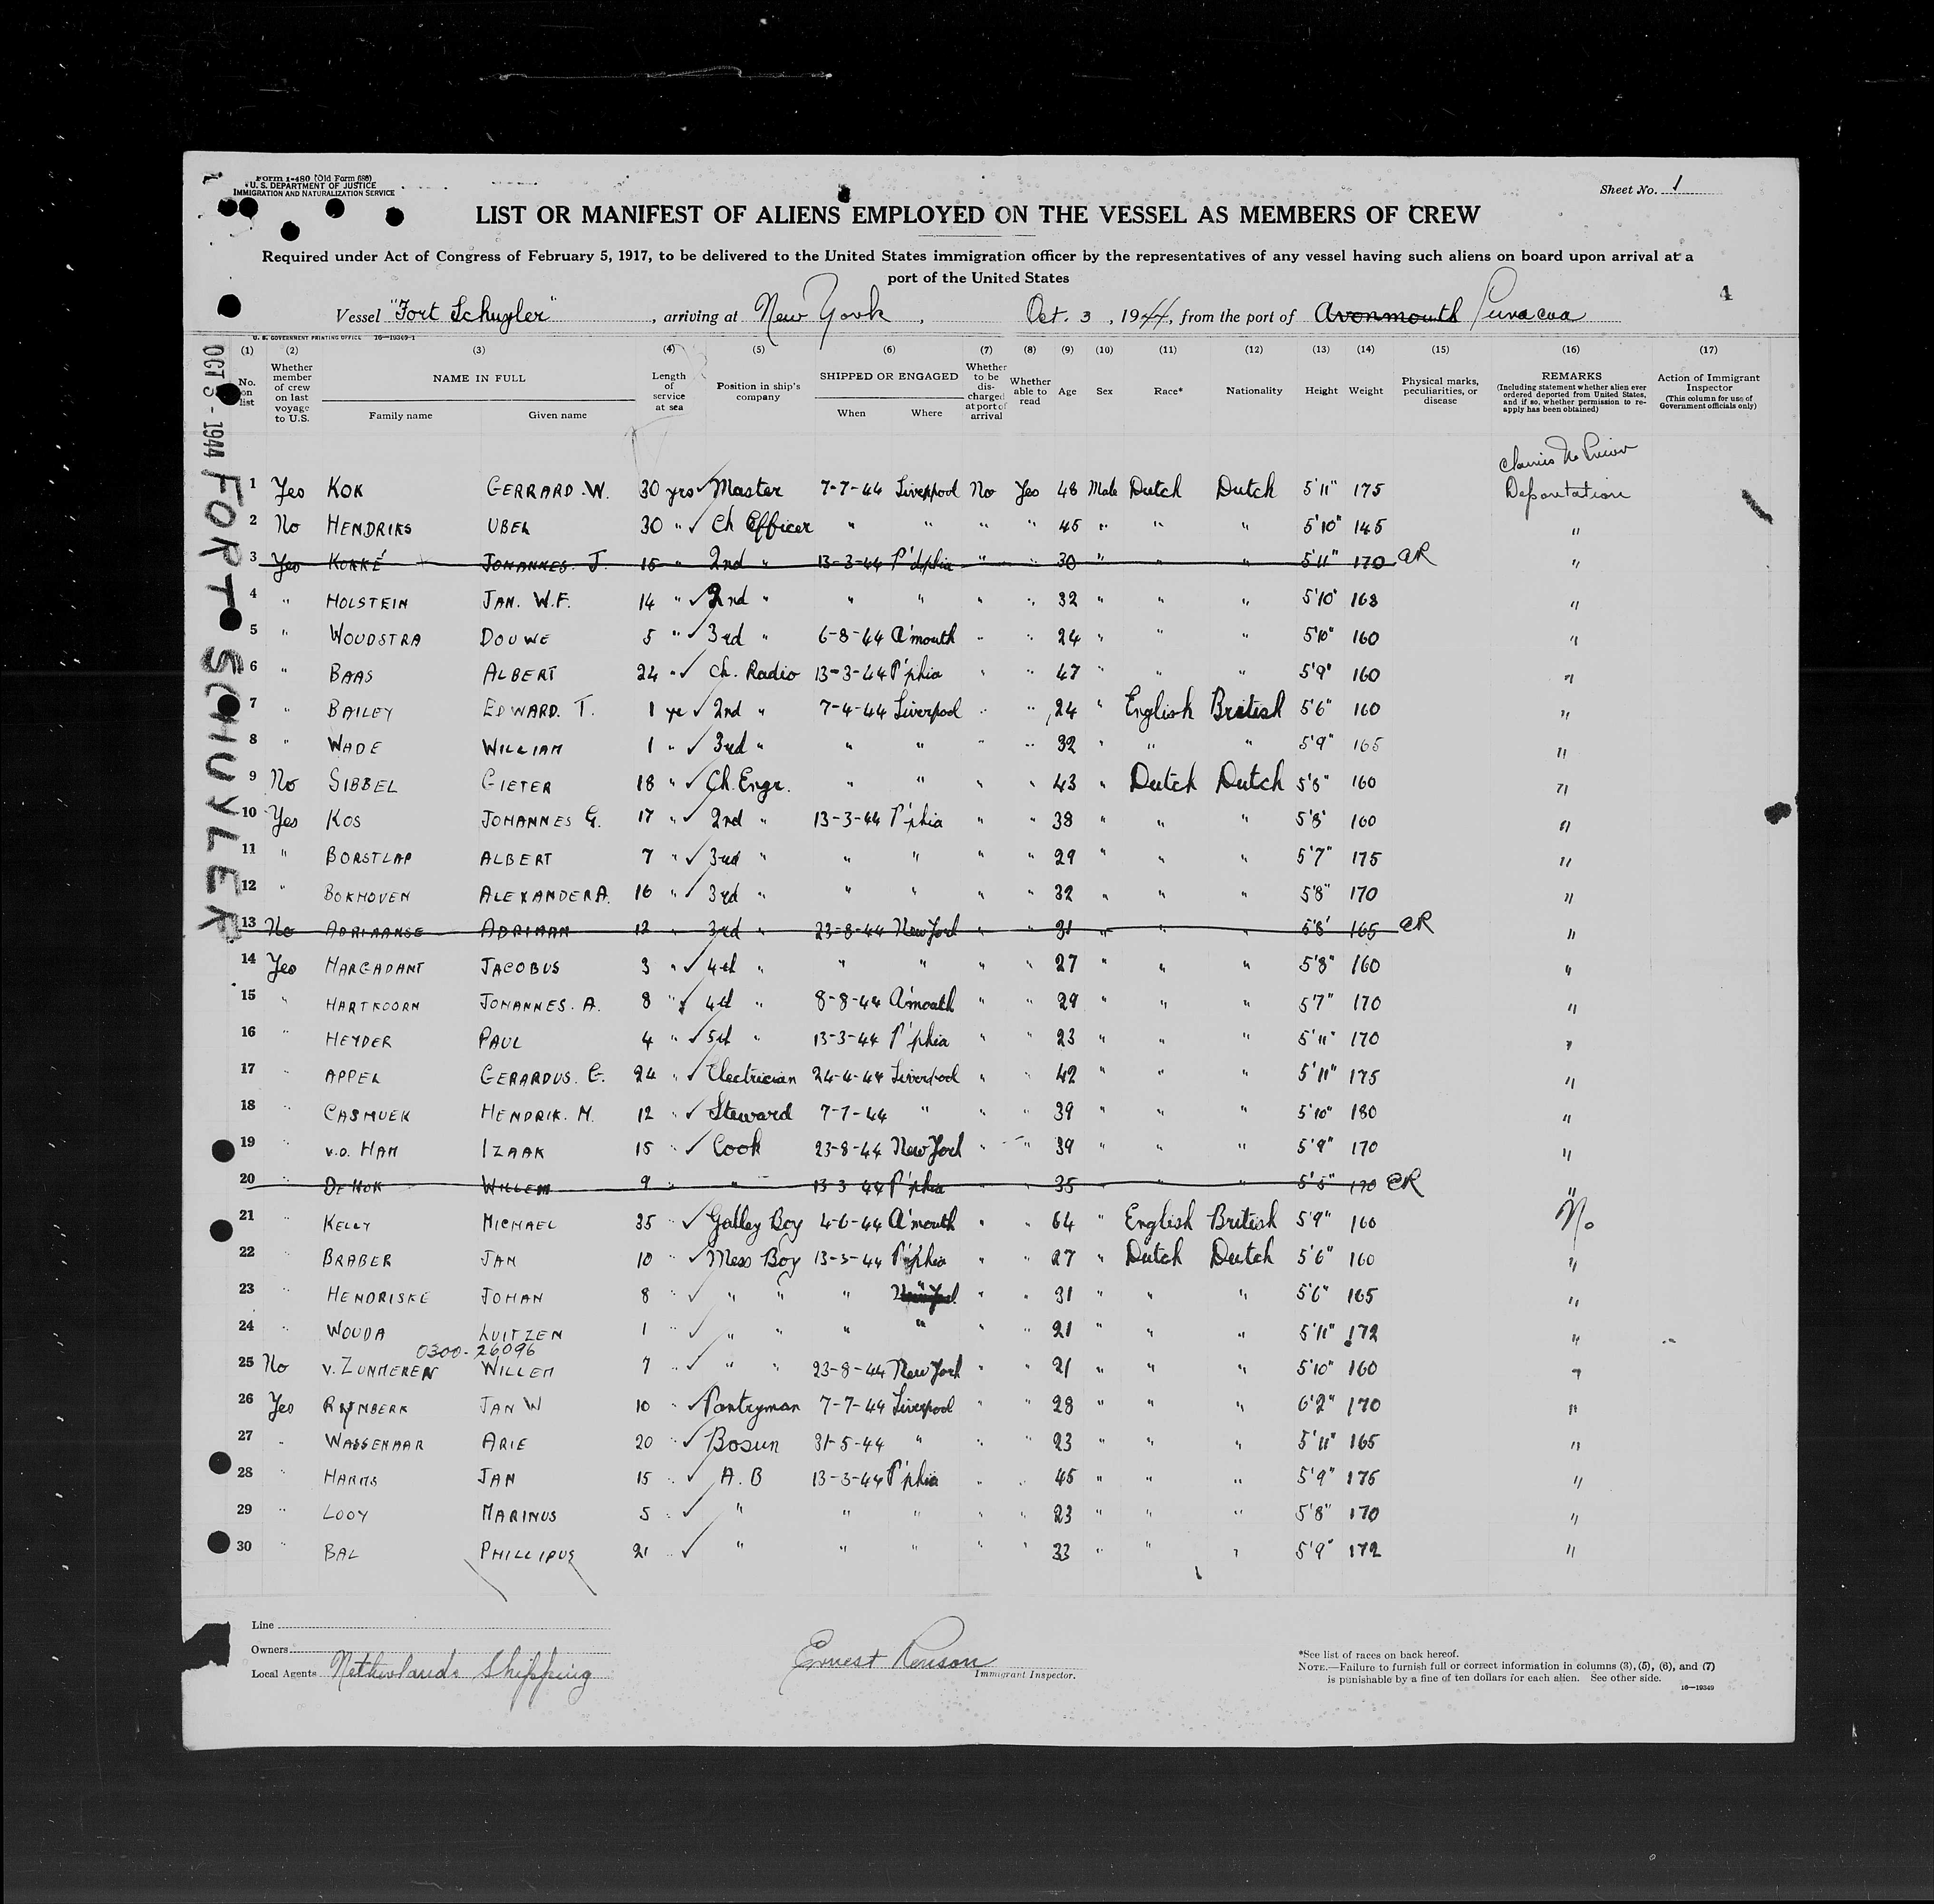Viewport: 1934px width, 1904px height.
Task: Select the given name UBEL
Action: [509, 527]
